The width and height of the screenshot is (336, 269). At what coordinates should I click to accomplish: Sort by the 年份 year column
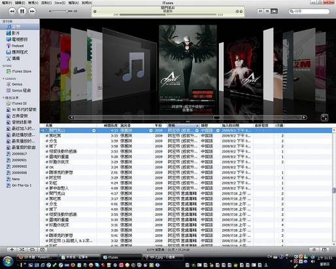(160, 126)
